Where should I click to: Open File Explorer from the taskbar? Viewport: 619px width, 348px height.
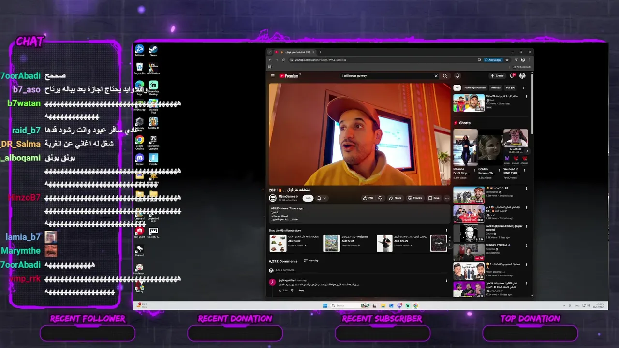383,305
